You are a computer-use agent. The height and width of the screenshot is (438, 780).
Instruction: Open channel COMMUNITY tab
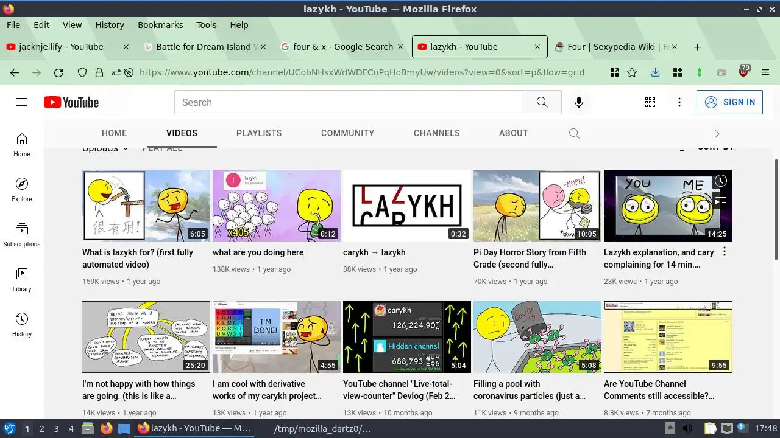click(x=348, y=133)
